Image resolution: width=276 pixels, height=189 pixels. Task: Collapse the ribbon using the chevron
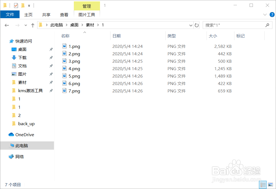(265, 15)
